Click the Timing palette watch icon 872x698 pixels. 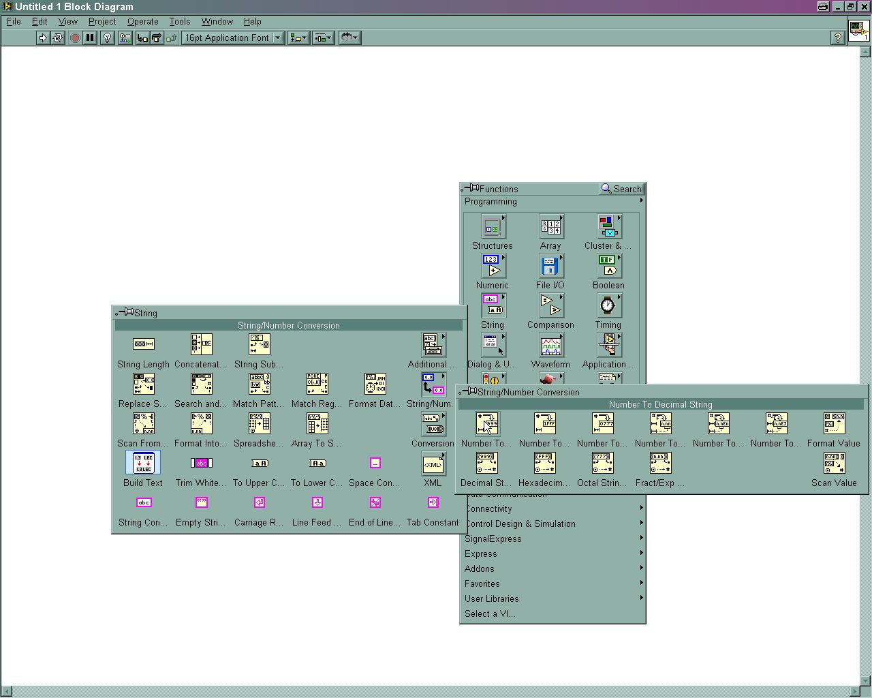tap(608, 307)
